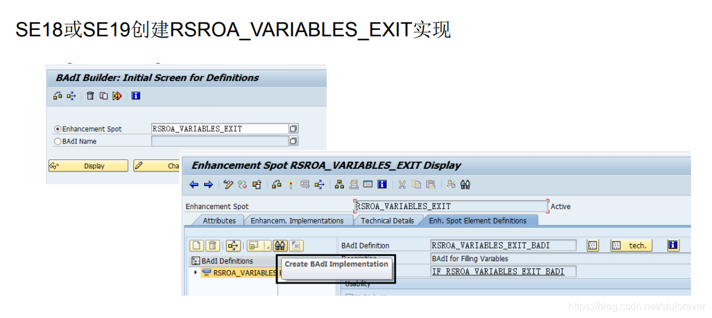The width and height of the screenshot is (712, 318).
Task: Click the Navigation Window stacked icon
Action: coord(353,185)
